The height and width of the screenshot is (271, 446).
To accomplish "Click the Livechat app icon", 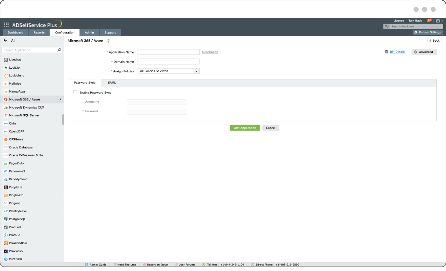I will 6,60.
